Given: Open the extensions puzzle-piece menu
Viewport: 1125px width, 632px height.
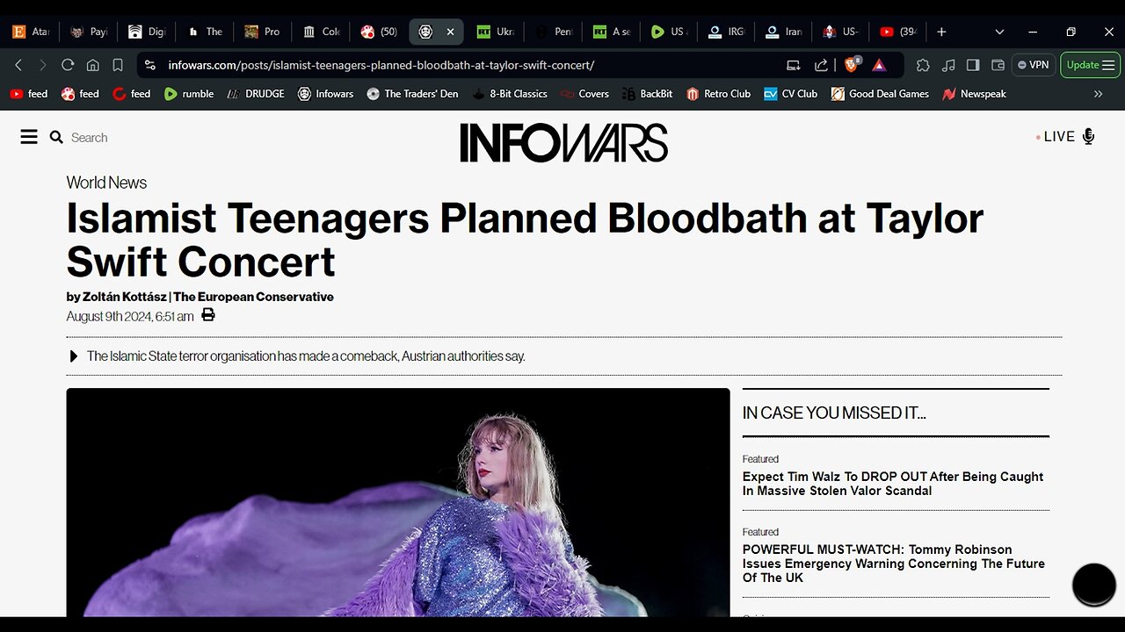Looking at the screenshot, I should [x=923, y=65].
